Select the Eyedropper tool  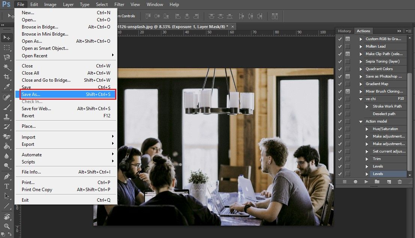point(7,87)
